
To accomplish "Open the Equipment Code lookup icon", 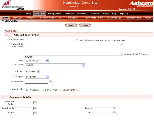I will (x=36, y=102).
